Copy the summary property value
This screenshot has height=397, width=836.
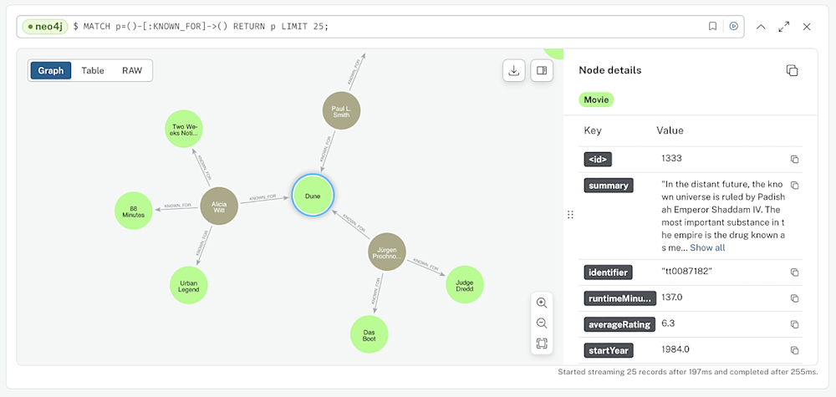click(794, 185)
